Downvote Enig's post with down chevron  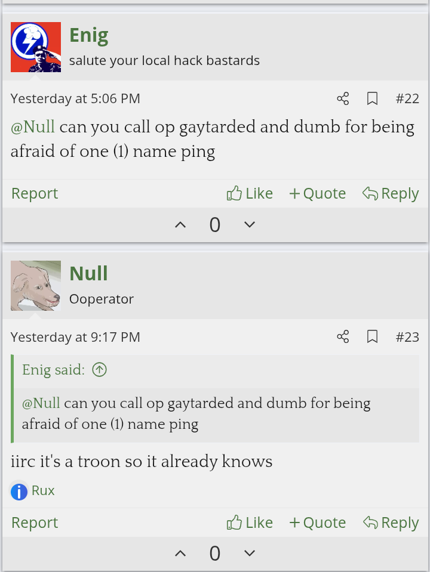tap(250, 225)
